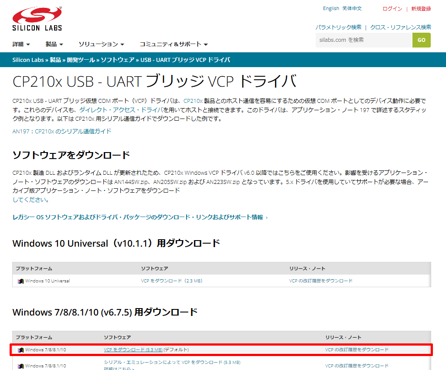Open the 製品 dropdown menu
The width and height of the screenshot is (446, 370).
[x=54, y=44]
